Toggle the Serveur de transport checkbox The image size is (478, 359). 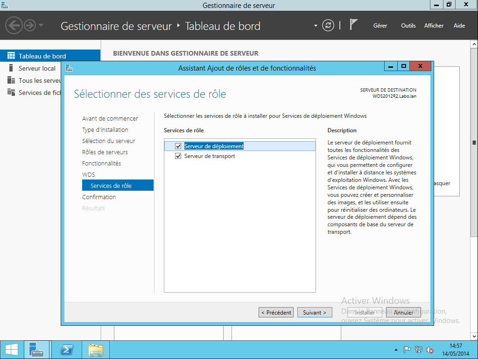pos(178,156)
